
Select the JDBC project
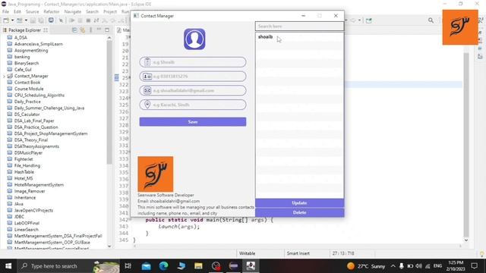pyautogui.click(x=19, y=217)
